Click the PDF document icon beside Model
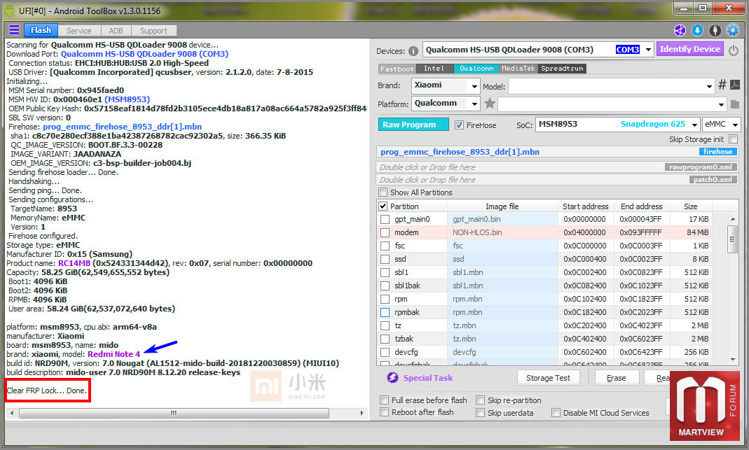This screenshot has width=749, height=450. click(x=735, y=85)
